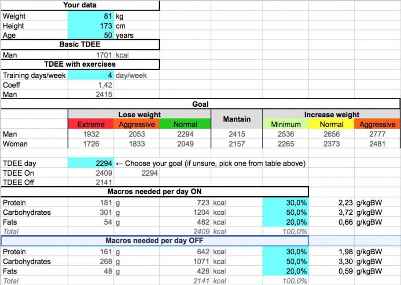This screenshot has height=285, width=401.
Task: Click the Macros needed per day OFF header
Action: coord(155,241)
